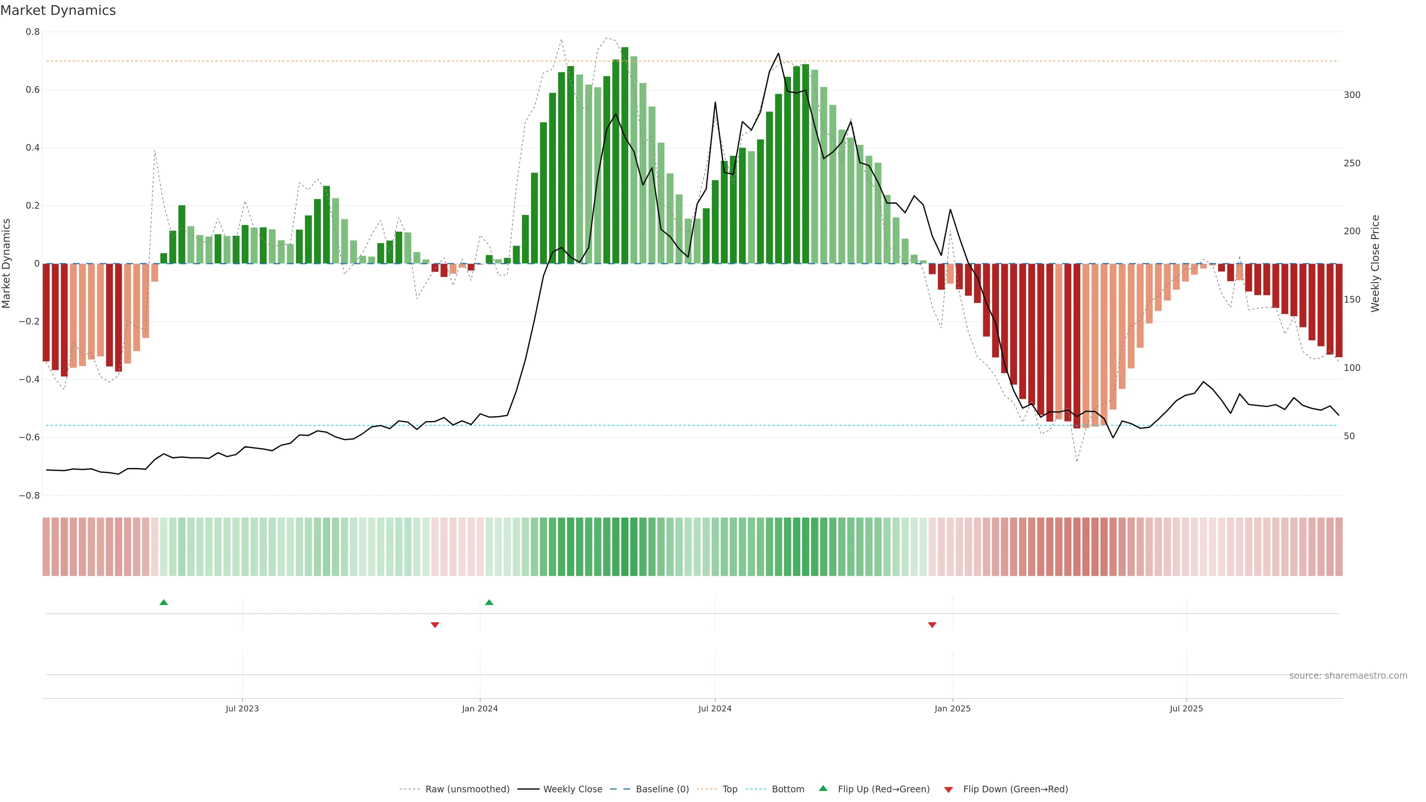Click the Jul 2023 x-axis label
The height and width of the screenshot is (802, 1426).
pyautogui.click(x=242, y=708)
